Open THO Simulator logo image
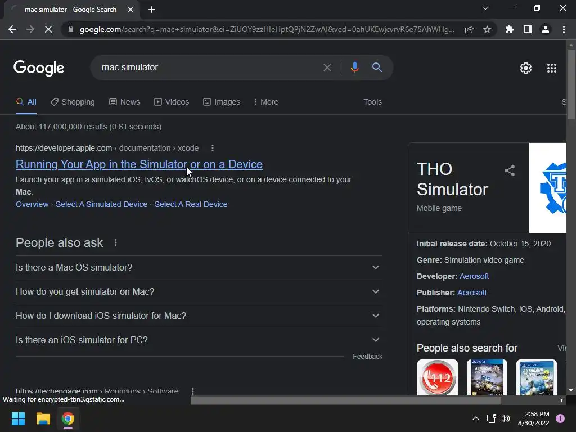Viewport: 576px width, 432px height. [x=548, y=188]
